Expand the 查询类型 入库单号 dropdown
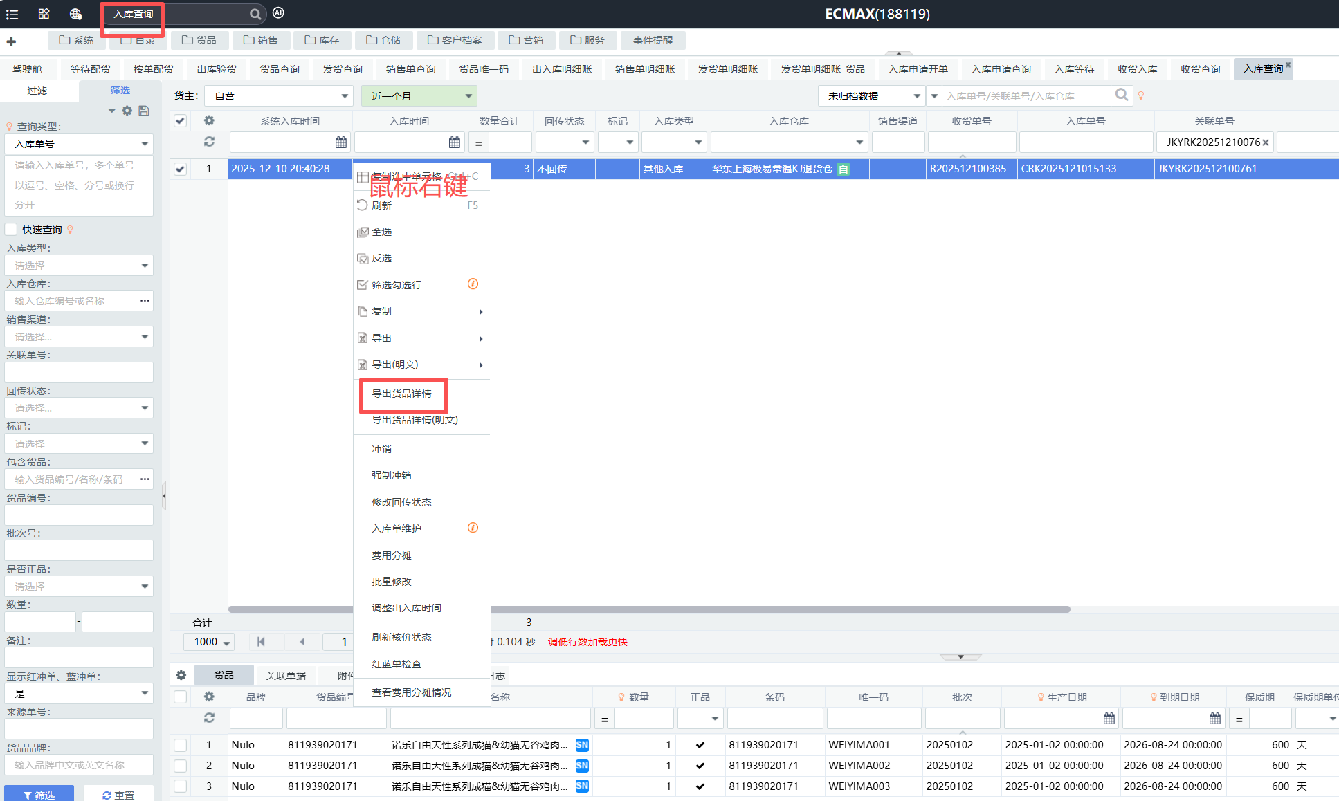This screenshot has width=1339, height=801. click(79, 144)
